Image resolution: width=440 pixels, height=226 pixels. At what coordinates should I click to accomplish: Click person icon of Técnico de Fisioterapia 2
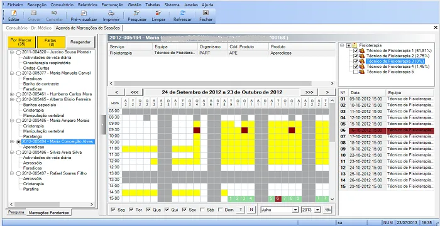coord(362,56)
